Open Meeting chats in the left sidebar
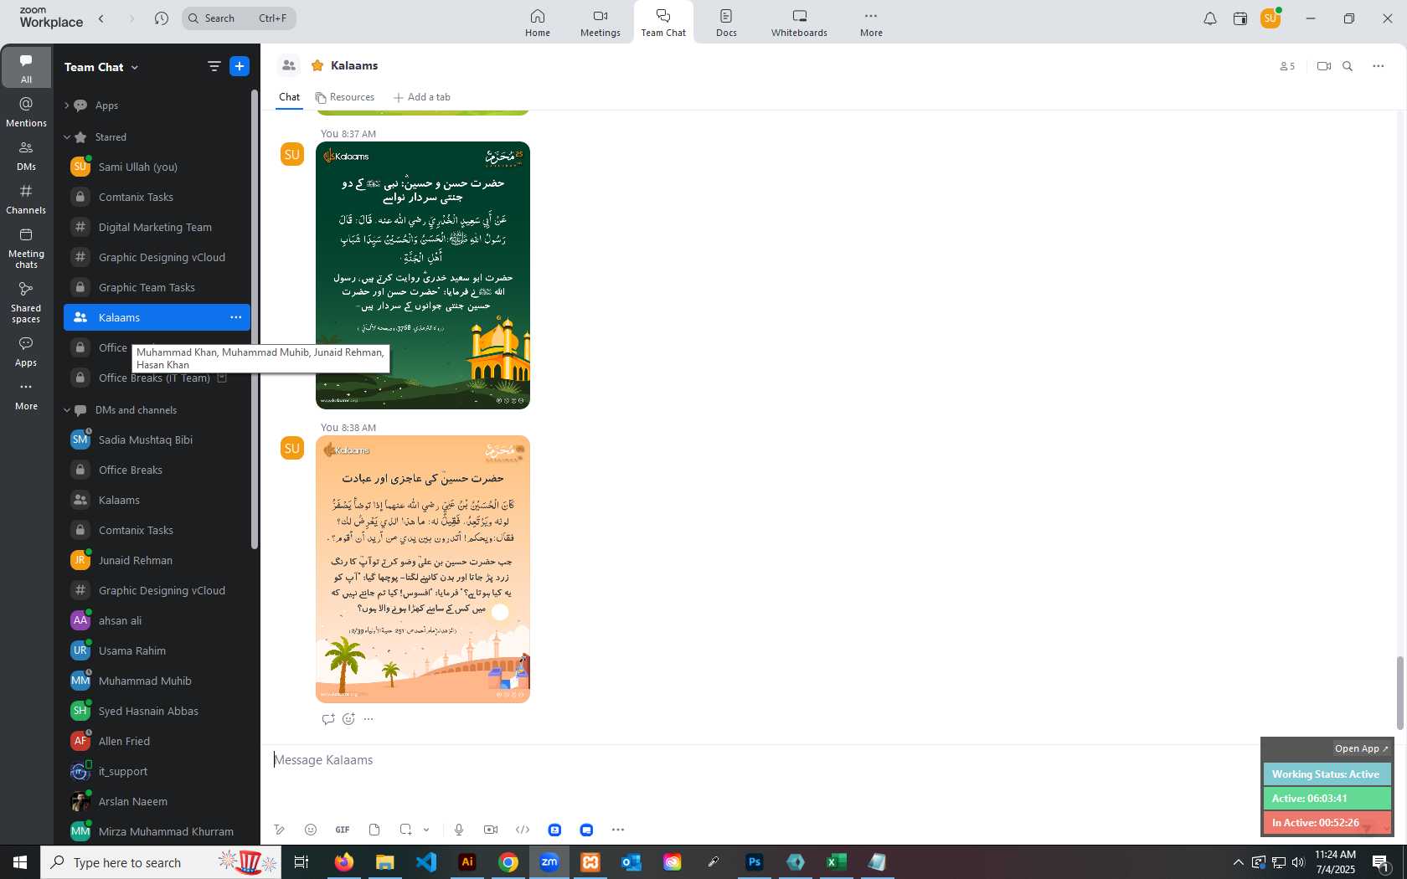The width and height of the screenshot is (1407, 879). click(26, 248)
